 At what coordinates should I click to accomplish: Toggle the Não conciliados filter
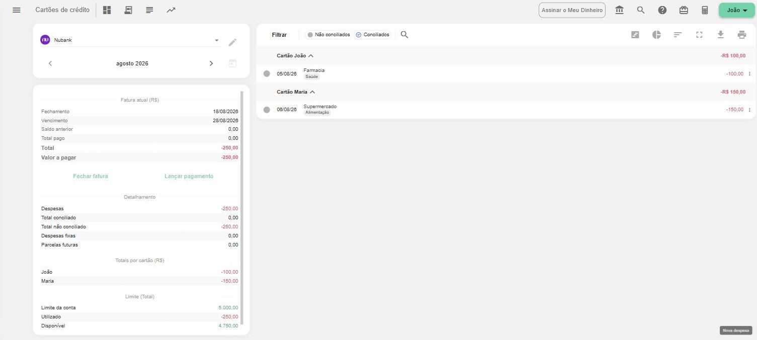tap(328, 35)
